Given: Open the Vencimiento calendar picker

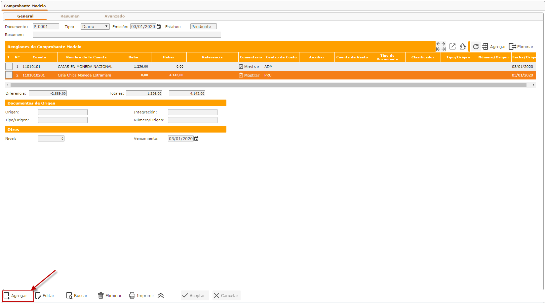Looking at the screenshot, I should 197,139.
